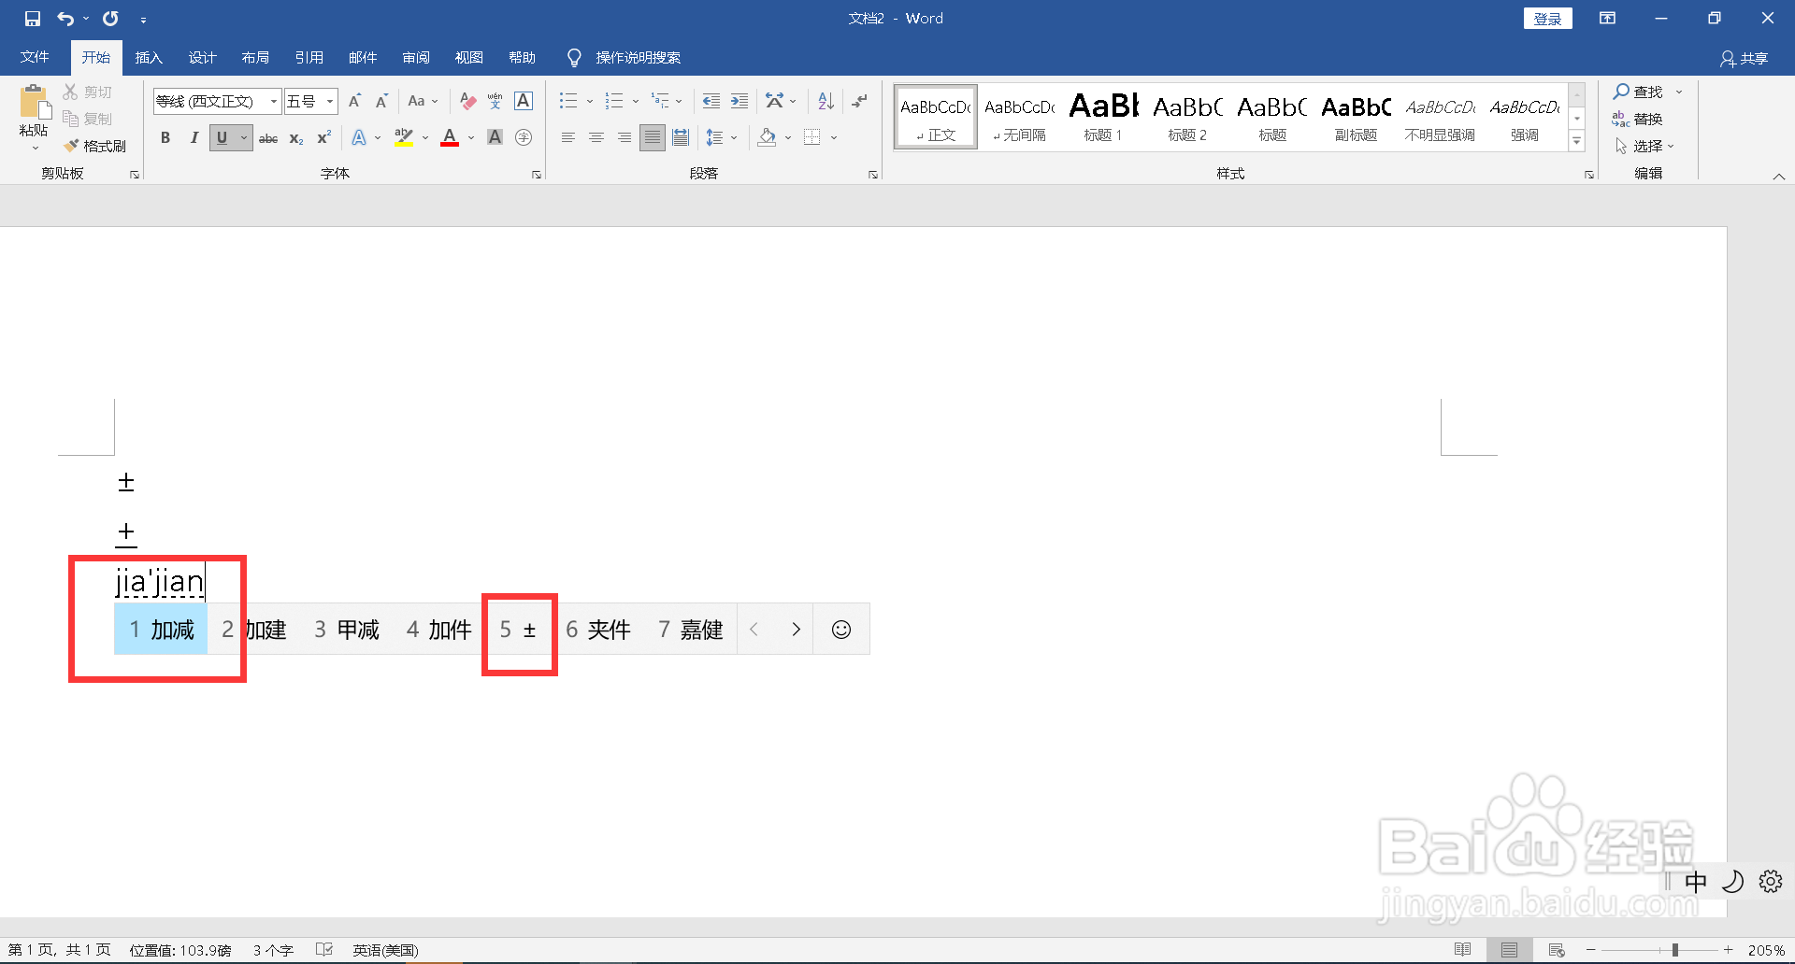
Task: Apply numbered list
Action: tap(614, 101)
